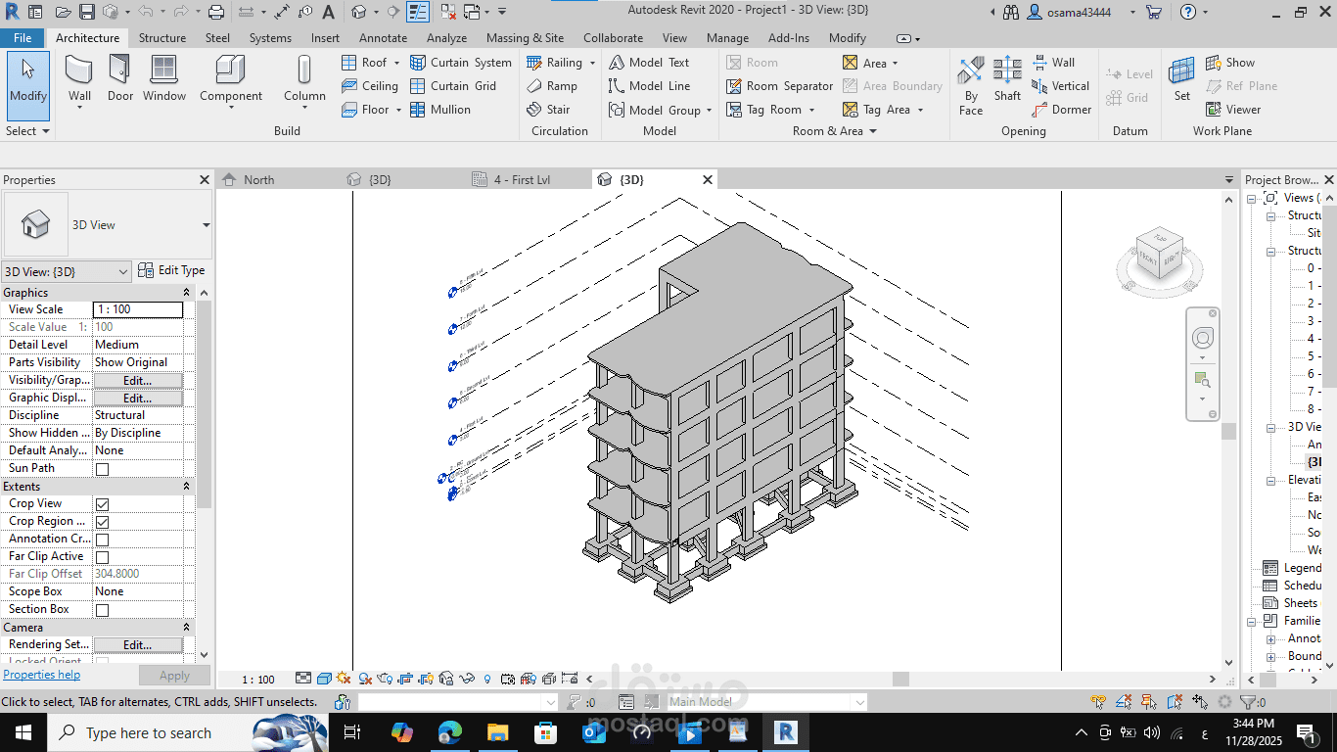This screenshot has height=752, width=1337.
Task: Click the Modify arrow tool
Action: (28, 85)
